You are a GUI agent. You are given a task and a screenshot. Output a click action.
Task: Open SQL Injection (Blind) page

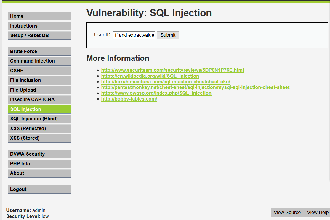click(39, 119)
